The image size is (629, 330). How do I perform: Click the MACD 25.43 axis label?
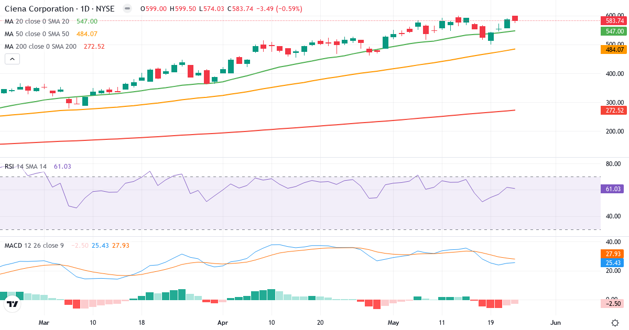click(612, 263)
